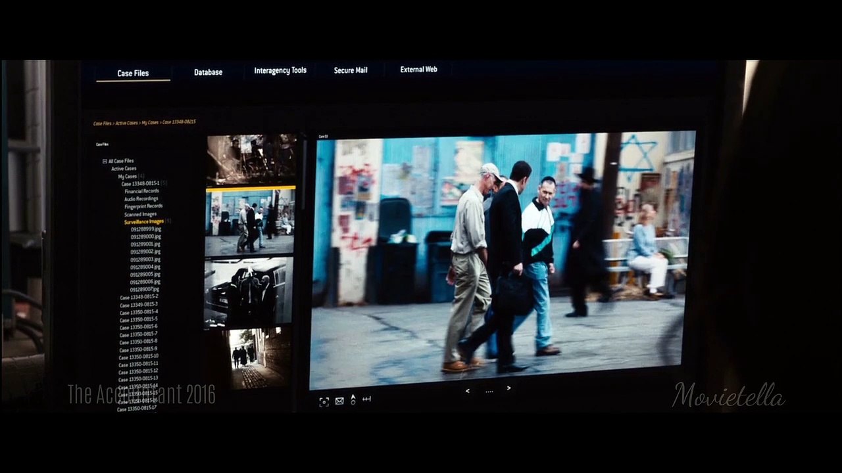The width and height of the screenshot is (842, 473).
Task: Select Case 13350-0815-5 in the tree
Action: point(139,319)
